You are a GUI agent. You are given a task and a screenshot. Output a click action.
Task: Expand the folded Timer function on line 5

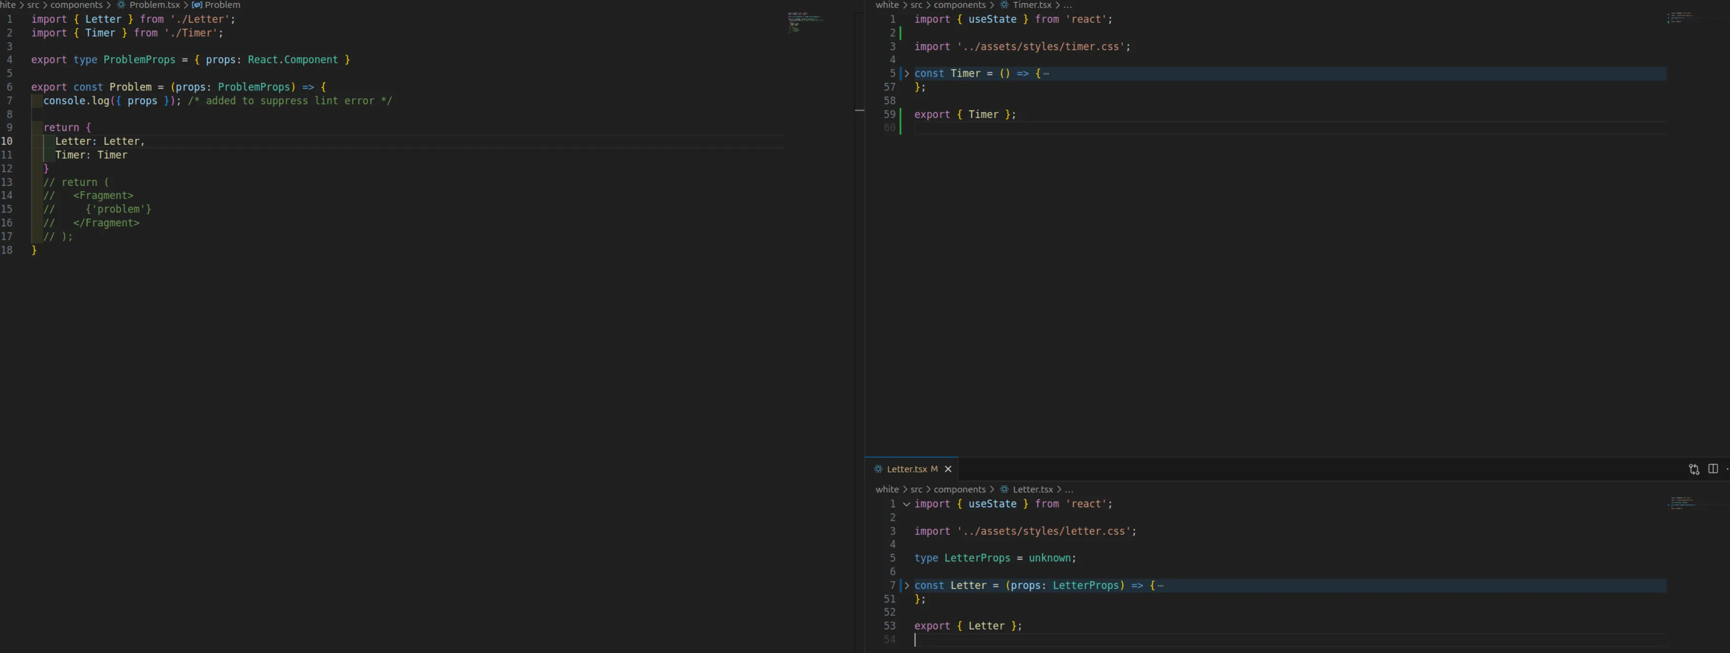click(907, 74)
